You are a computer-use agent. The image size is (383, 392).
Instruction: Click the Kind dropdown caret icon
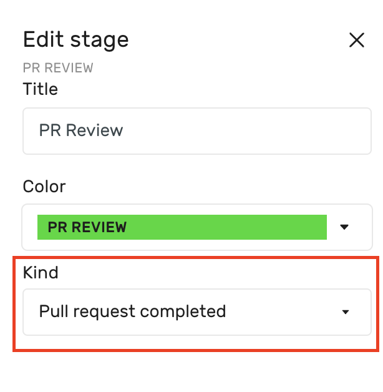pyautogui.click(x=346, y=312)
